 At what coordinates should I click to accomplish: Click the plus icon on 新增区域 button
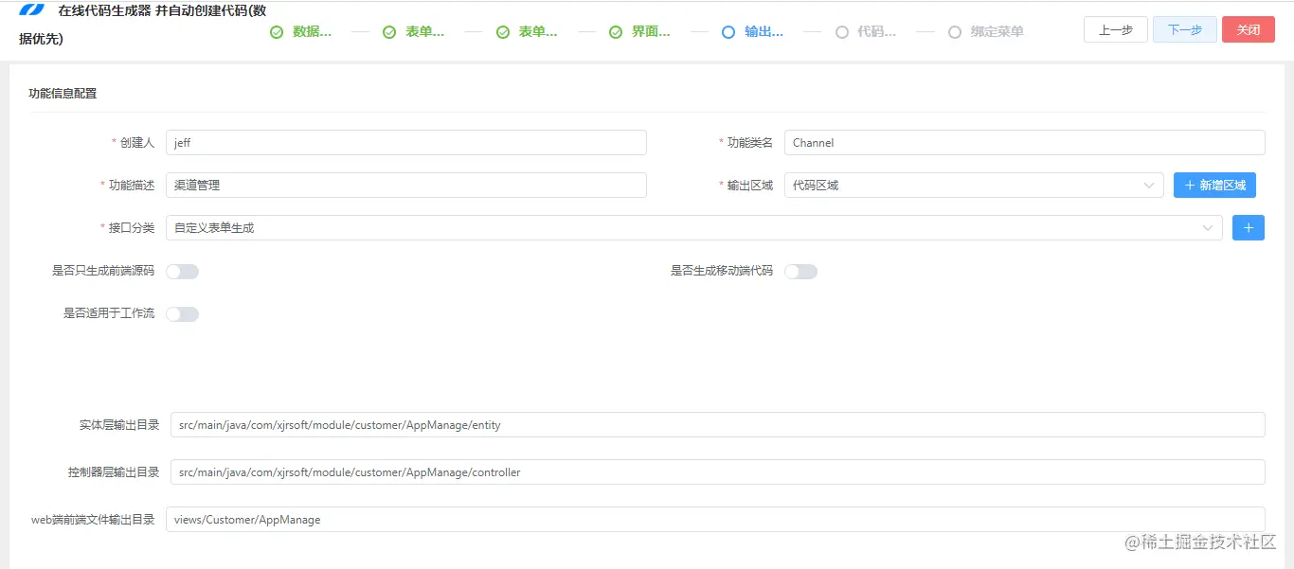[1191, 185]
